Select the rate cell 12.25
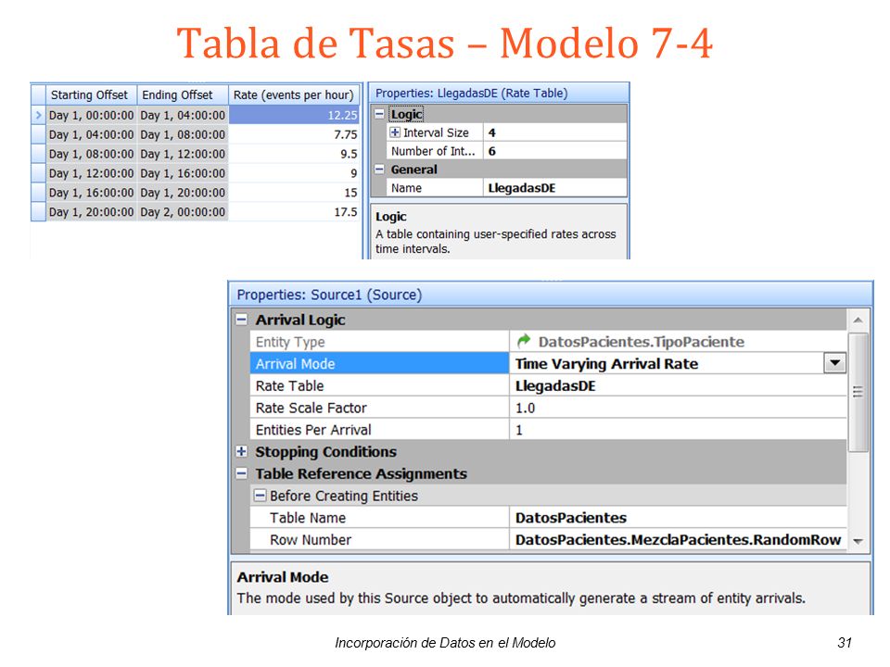Viewport: 890px width, 667px height. click(x=294, y=115)
